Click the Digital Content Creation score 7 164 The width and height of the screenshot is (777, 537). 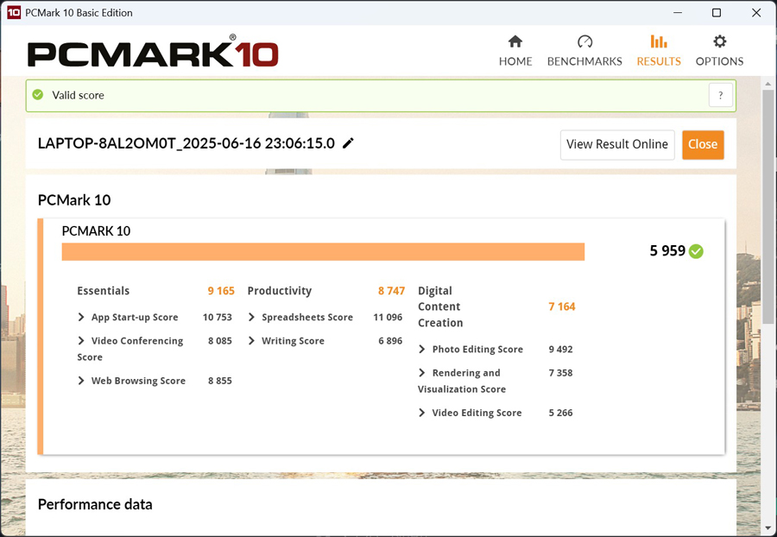click(x=562, y=306)
